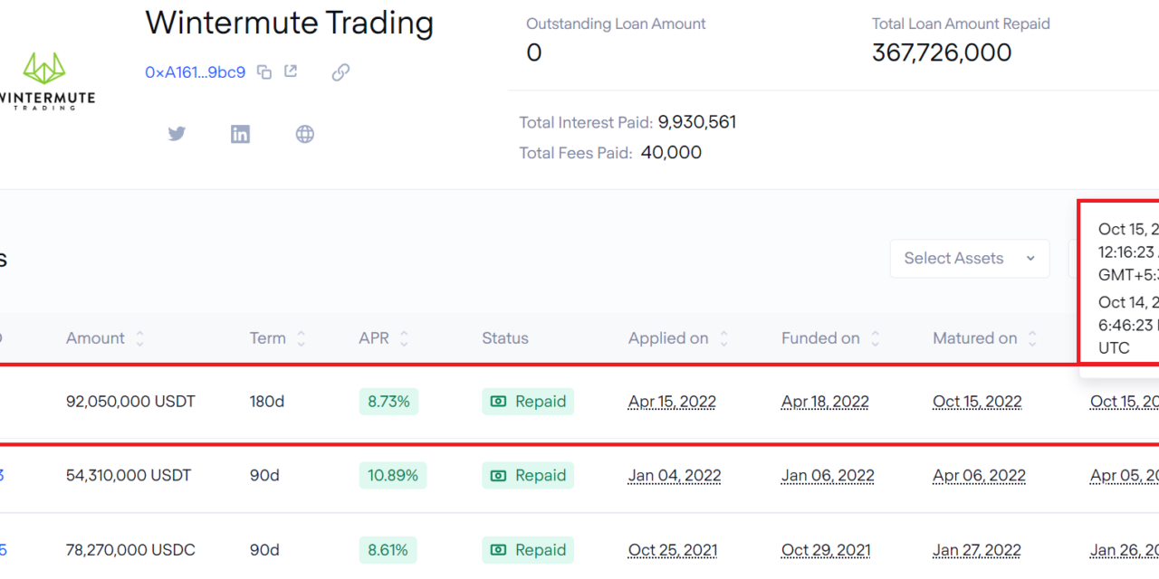This screenshot has height=579, width=1159.
Task: Open the external link icon beside the address
Action: 291,71
